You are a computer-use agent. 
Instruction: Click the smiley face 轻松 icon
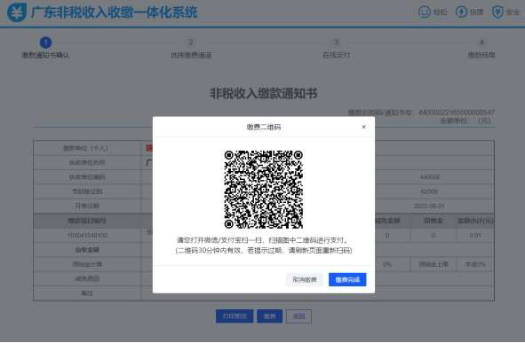pos(425,12)
